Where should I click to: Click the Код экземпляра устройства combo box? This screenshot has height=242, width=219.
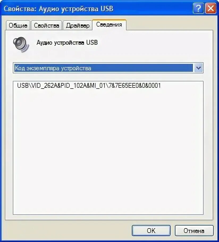coord(108,68)
